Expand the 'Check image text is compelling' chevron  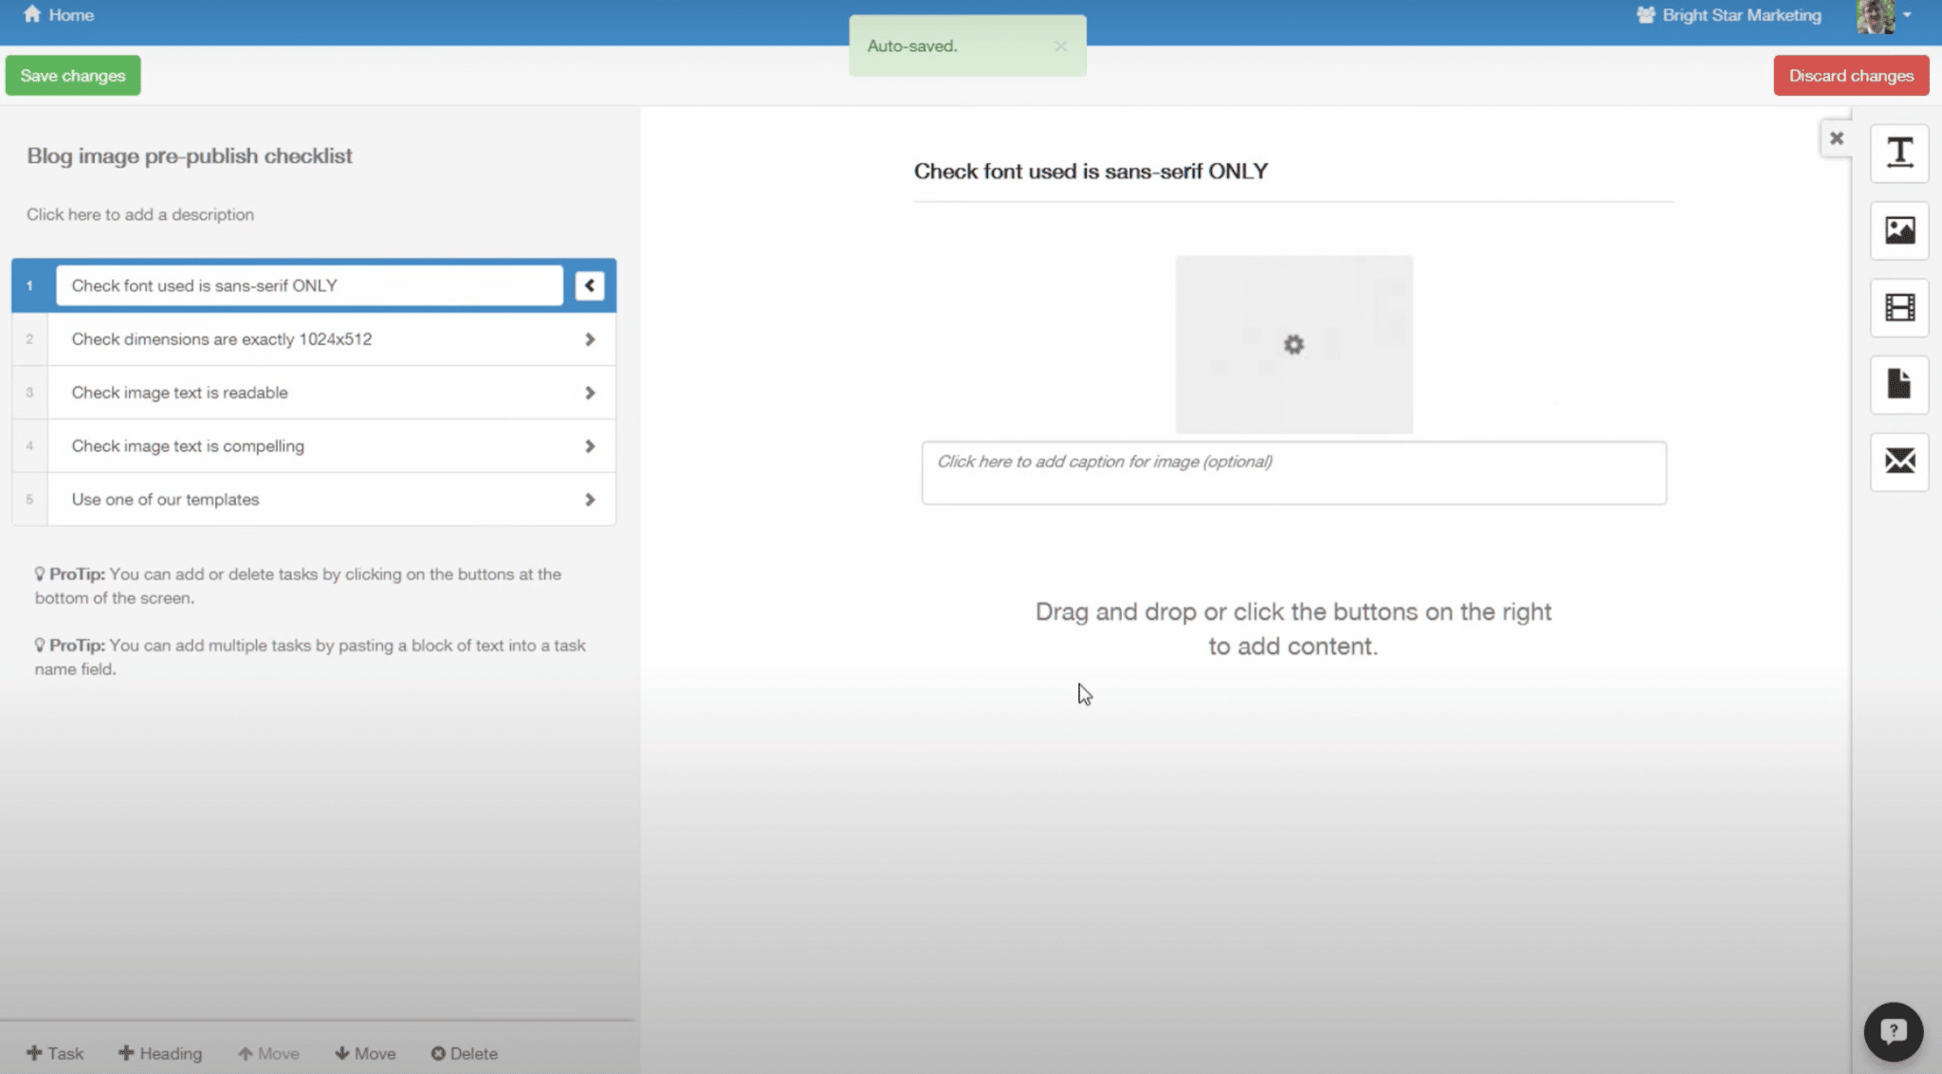point(589,446)
